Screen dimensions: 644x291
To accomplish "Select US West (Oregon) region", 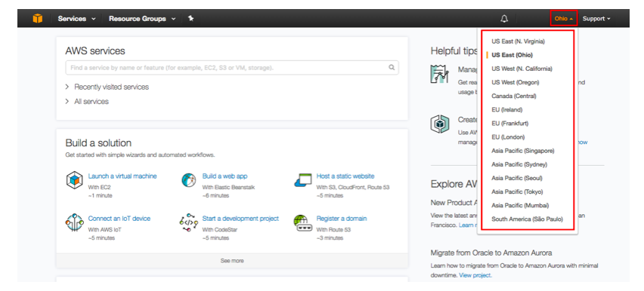I will [515, 82].
